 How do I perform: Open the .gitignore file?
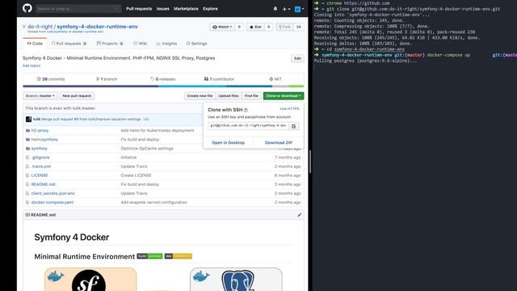[40, 158]
